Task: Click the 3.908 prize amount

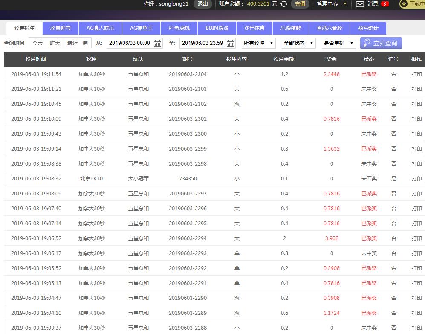Action: pyautogui.click(x=332, y=238)
